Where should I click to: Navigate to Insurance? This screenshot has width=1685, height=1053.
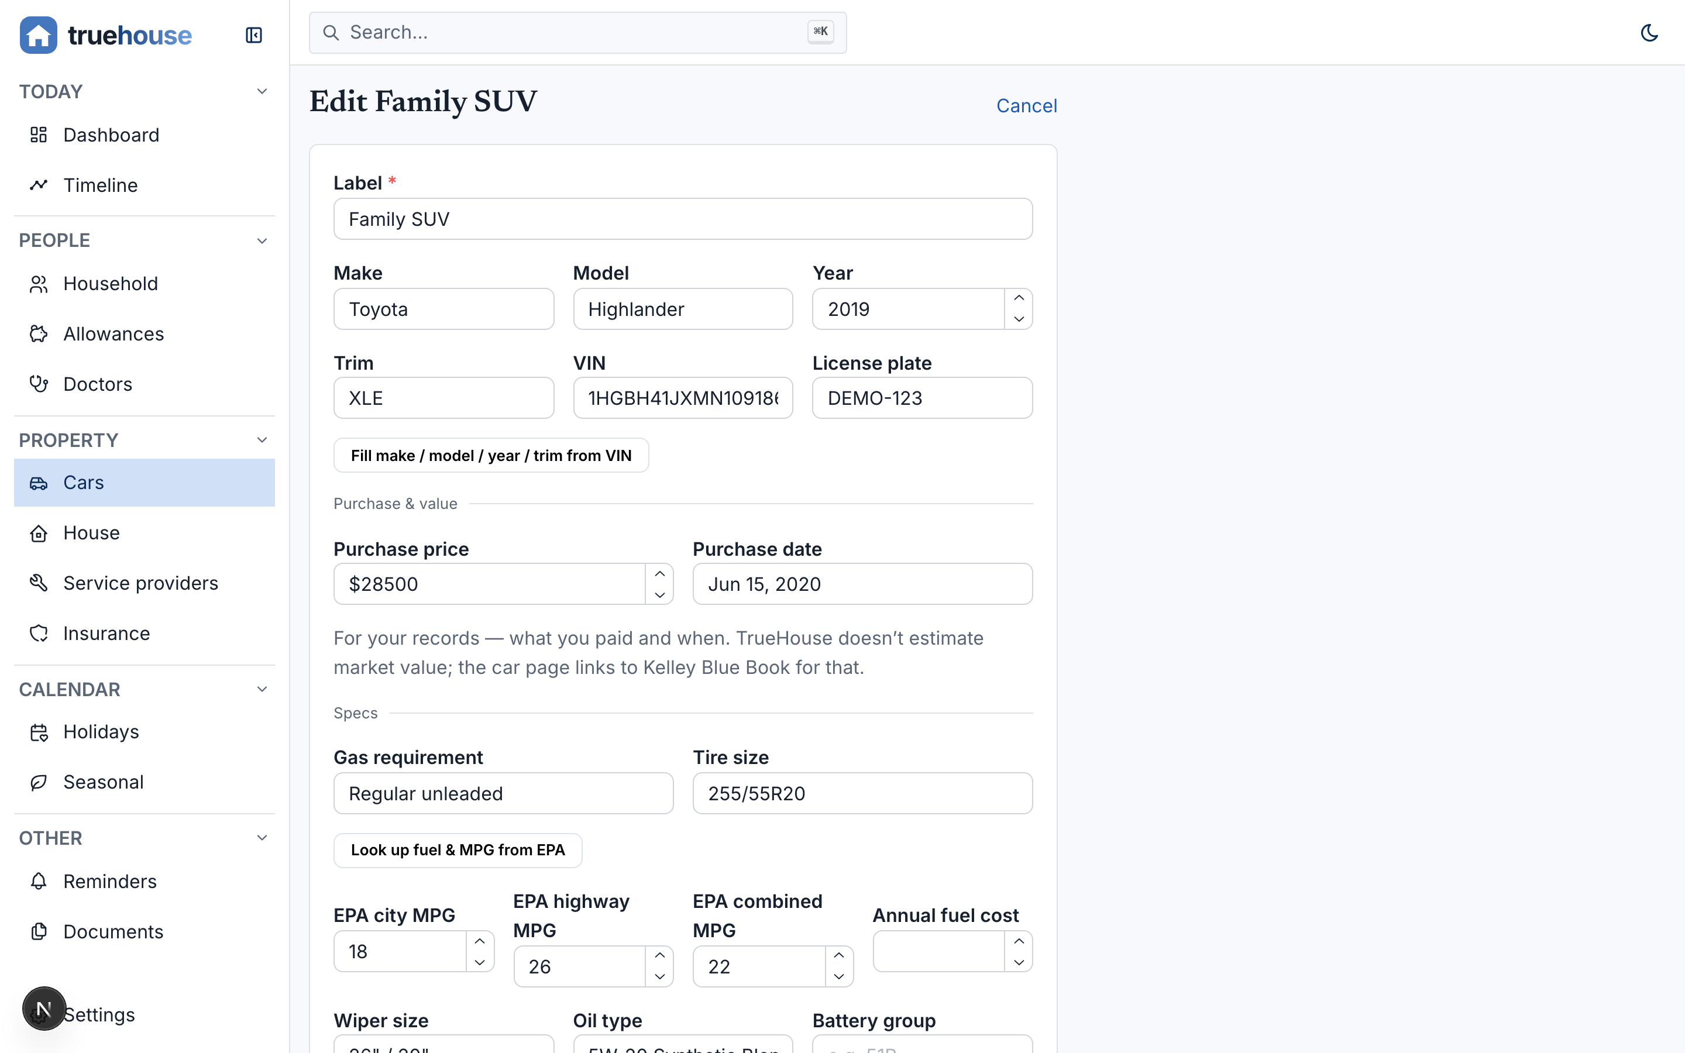[144, 633]
